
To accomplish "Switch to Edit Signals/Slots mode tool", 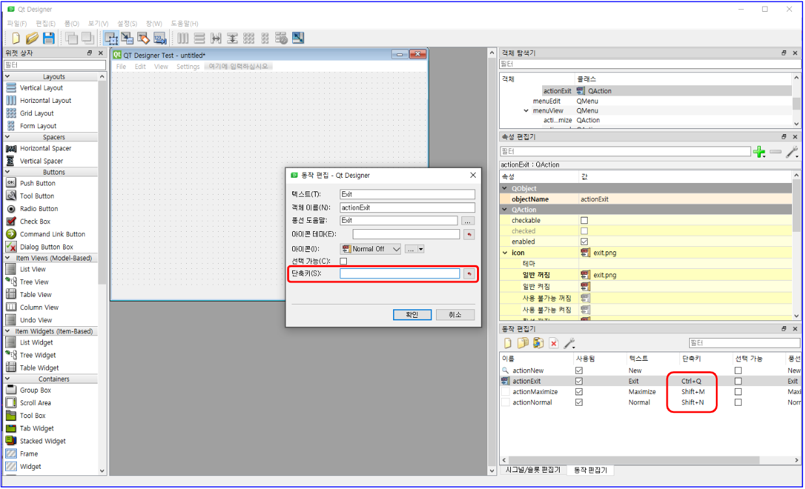I will pyautogui.click(x=127, y=38).
